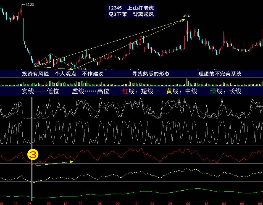Image resolution: width=263 pixels, height=205 pixels.
Task: Click the 49.28 peak price label
Action: (x=30, y=5)
